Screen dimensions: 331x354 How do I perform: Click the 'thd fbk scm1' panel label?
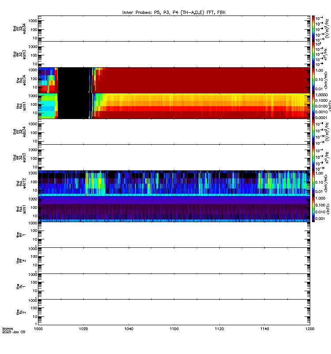click(21, 209)
